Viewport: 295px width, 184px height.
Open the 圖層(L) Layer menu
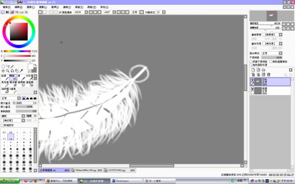click(43, 7)
